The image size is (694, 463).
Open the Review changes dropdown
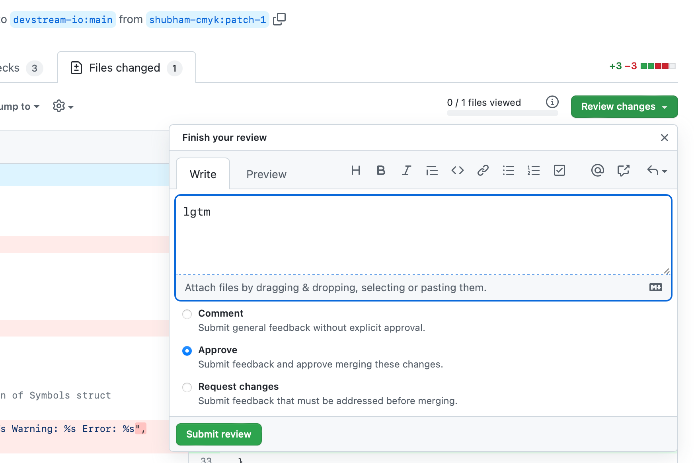click(624, 107)
